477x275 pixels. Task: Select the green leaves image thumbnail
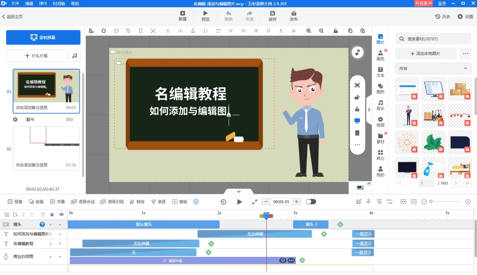point(433,142)
